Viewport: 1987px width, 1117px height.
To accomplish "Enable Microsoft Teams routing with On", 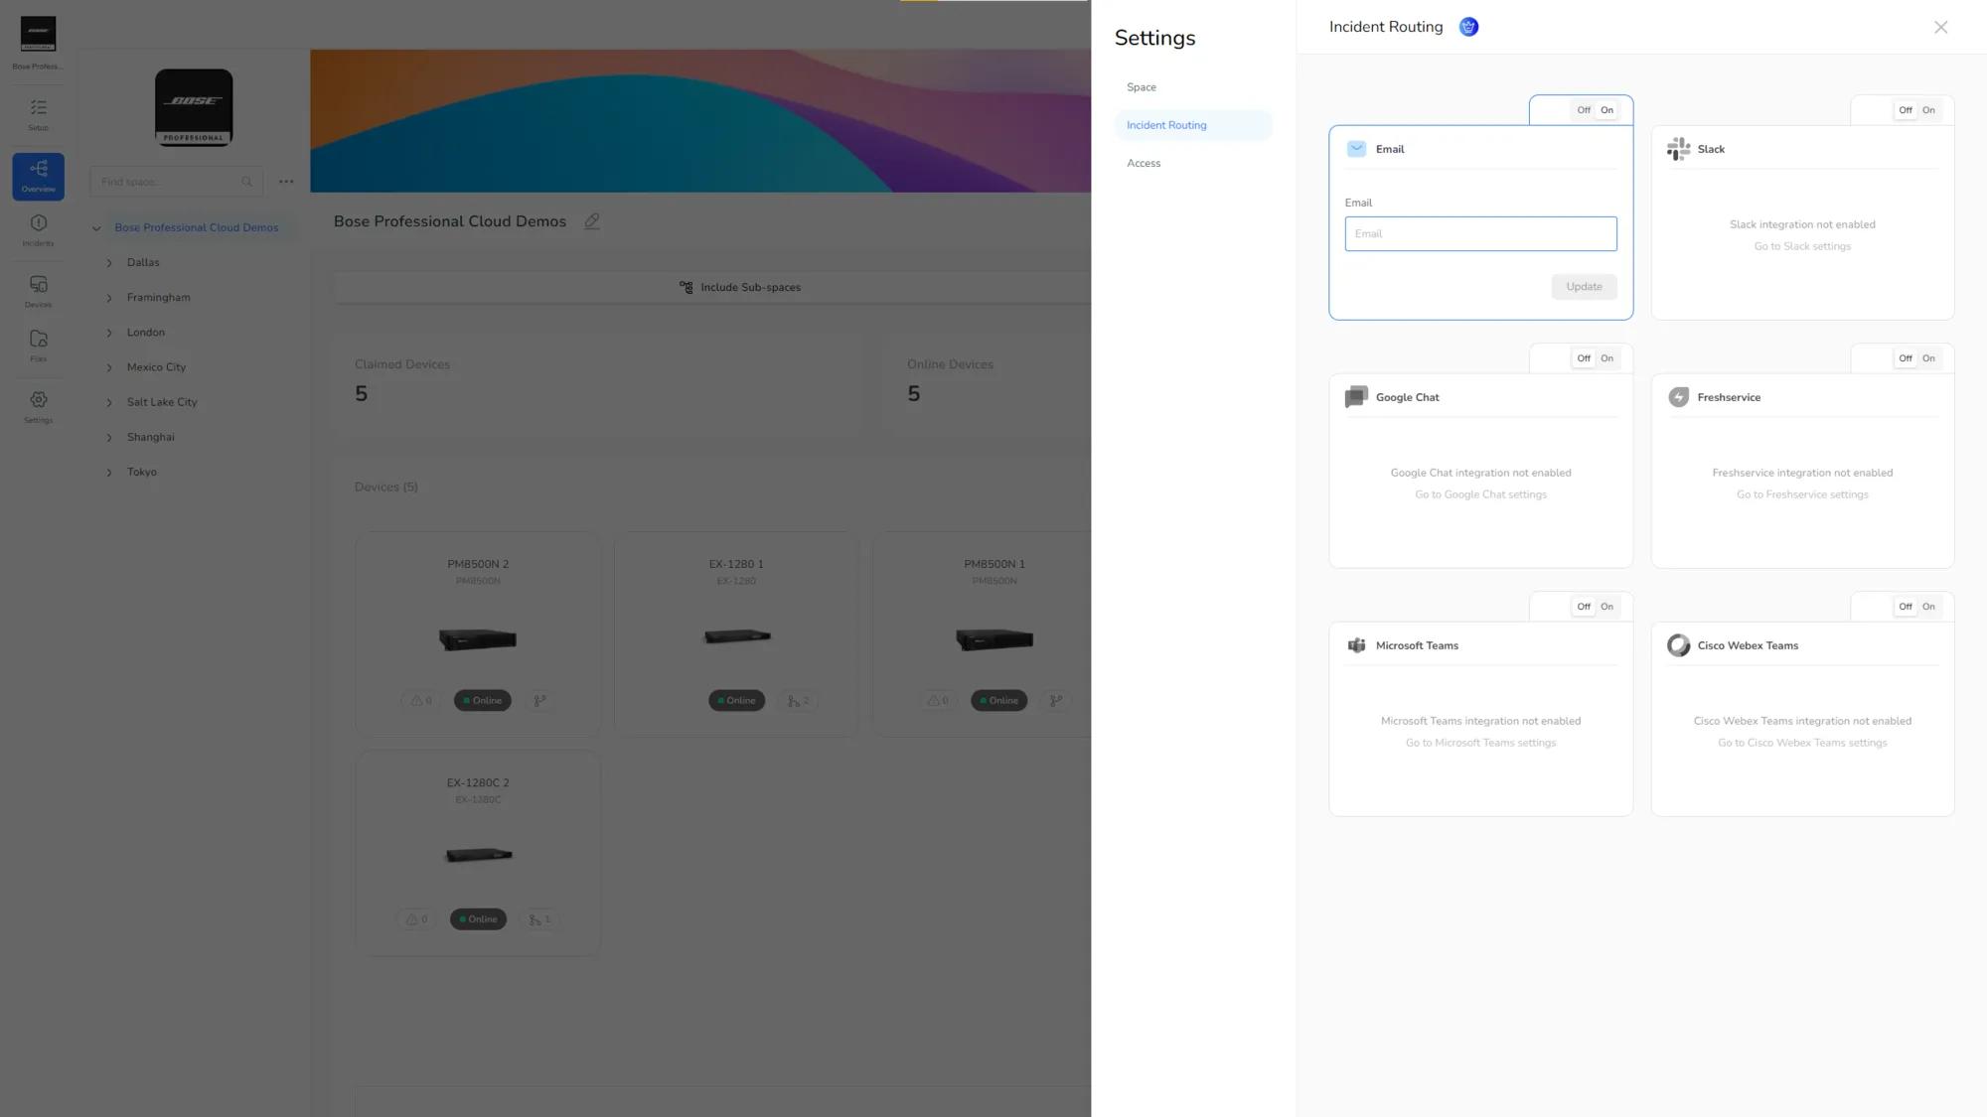I will 1606,607.
